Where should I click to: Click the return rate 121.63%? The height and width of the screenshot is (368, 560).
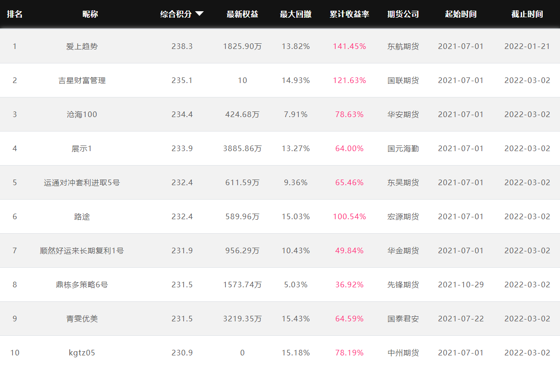(x=349, y=81)
